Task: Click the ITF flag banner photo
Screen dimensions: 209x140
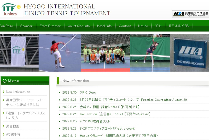Action: [19, 53]
